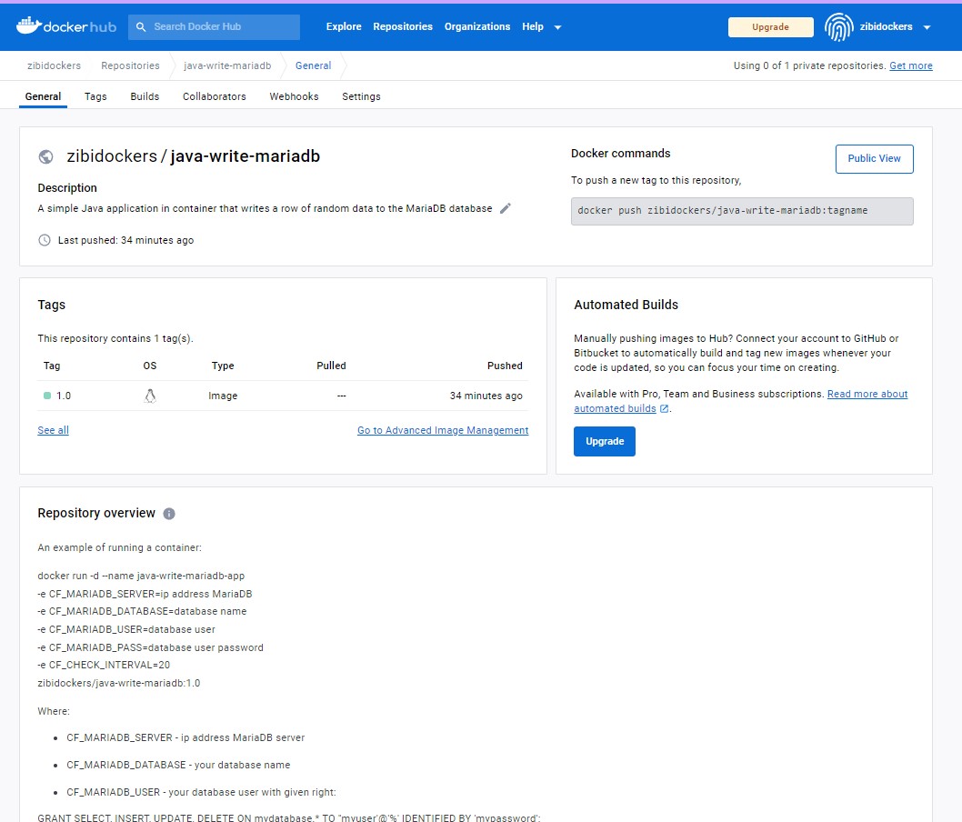Screen dimensions: 962x822
Task: Follow the Go to Advanced Image Management link
Action: click(442, 430)
